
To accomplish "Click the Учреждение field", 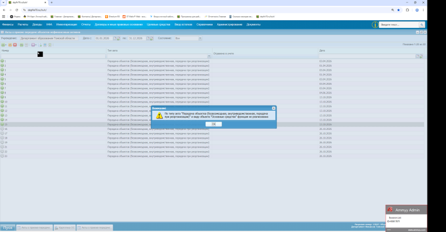I will 49,38.
